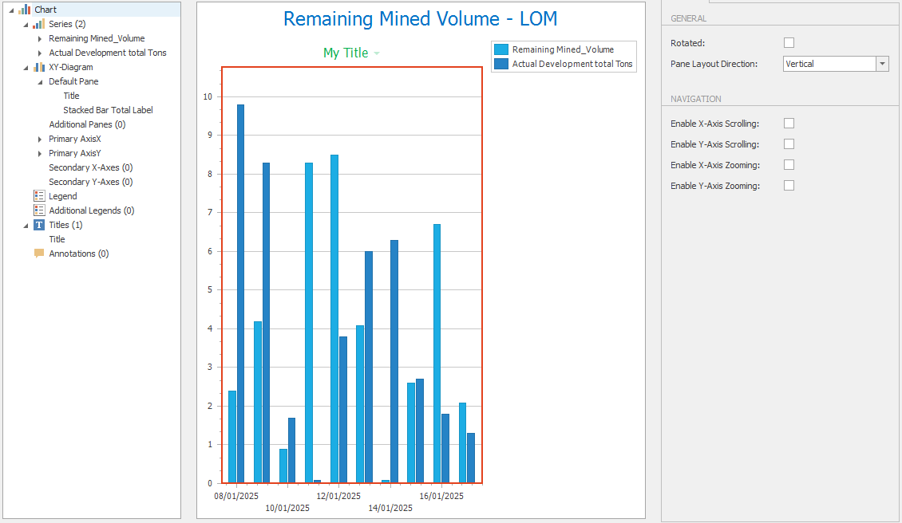Image resolution: width=902 pixels, height=523 pixels.
Task: Click the small arrow beside My Title
Action: [x=377, y=53]
